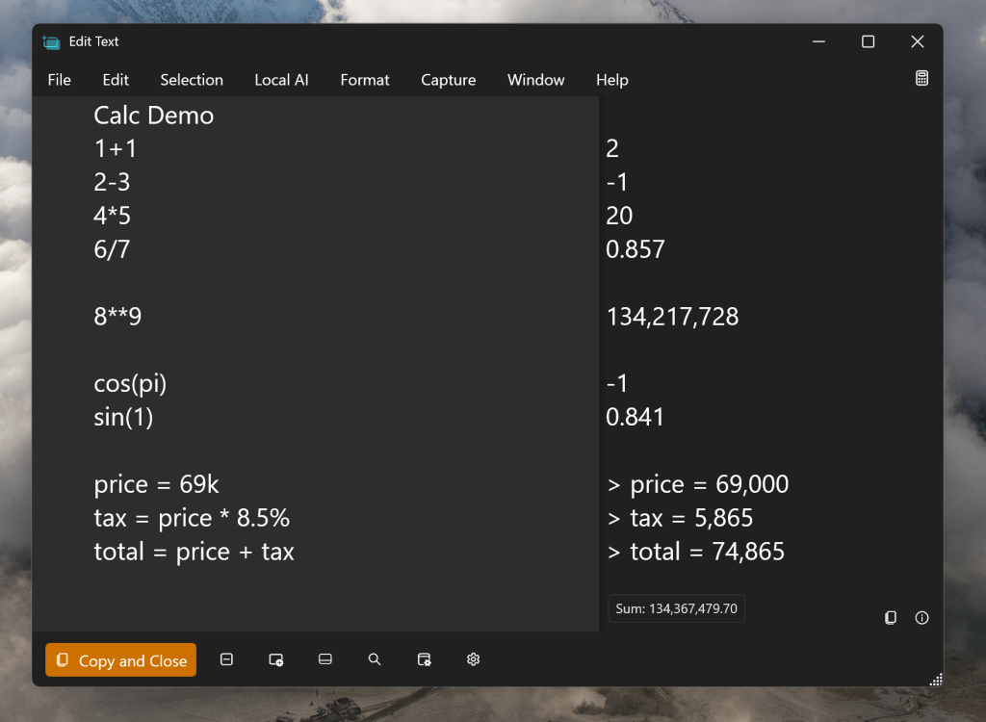The height and width of the screenshot is (722, 986).
Task: Click the text line 'total = price + tax'
Action: pyautogui.click(x=194, y=552)
